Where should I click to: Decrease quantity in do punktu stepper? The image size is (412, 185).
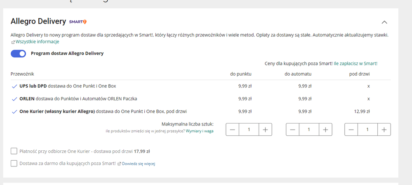tap(232, 130)
